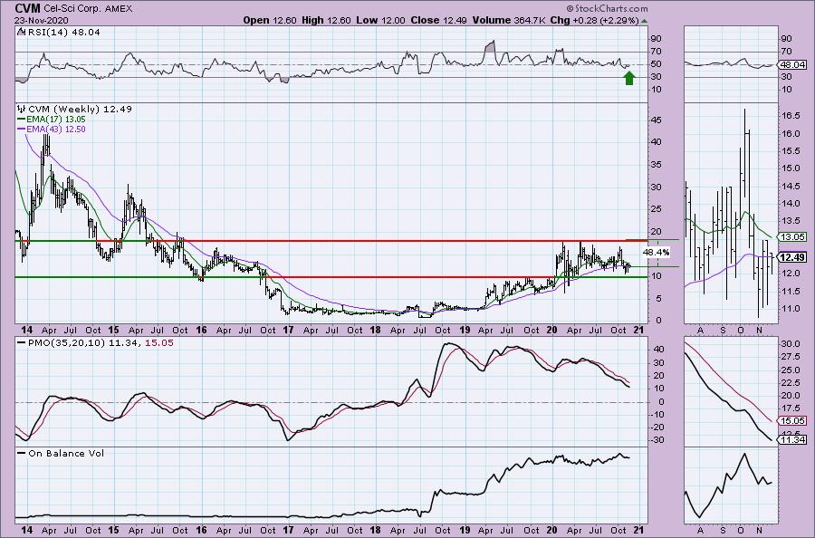815x538 pixels.
Task: Click the Close 12.49 value in header
Action: pos(438,20)
